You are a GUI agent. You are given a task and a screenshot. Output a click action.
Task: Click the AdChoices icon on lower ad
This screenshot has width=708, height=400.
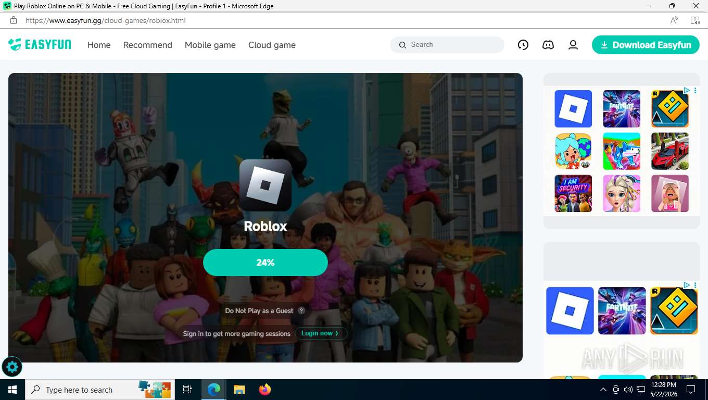tap(687, 285)
